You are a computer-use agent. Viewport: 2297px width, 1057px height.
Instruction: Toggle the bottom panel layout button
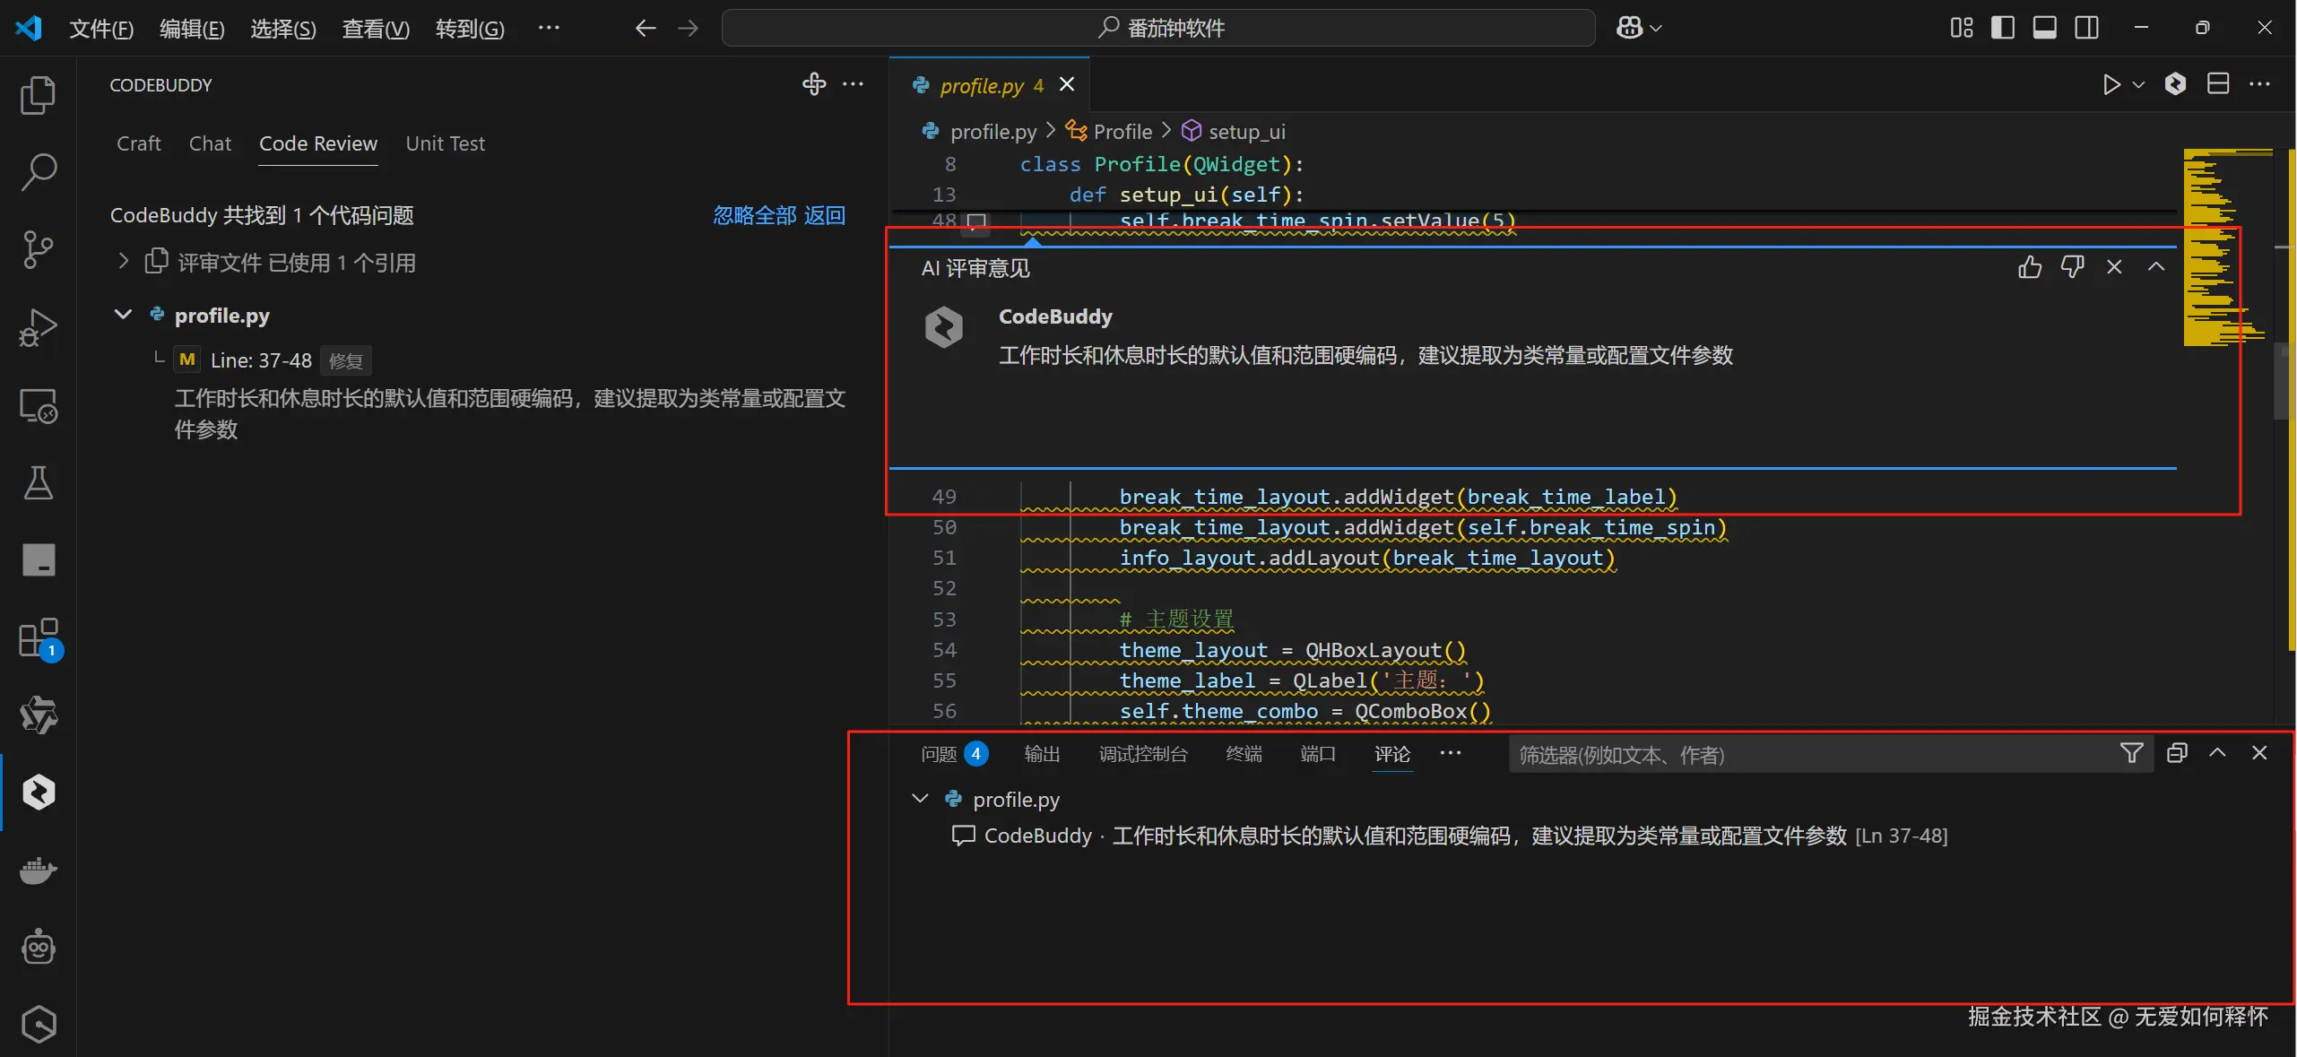[x=2044, y=28]
